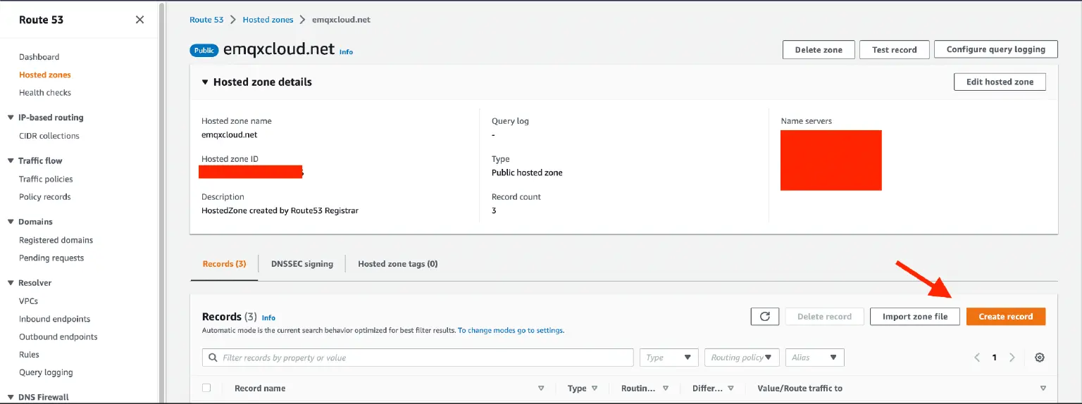
Task: Collapse IP-based routing section
Action: tap(11, 118)
